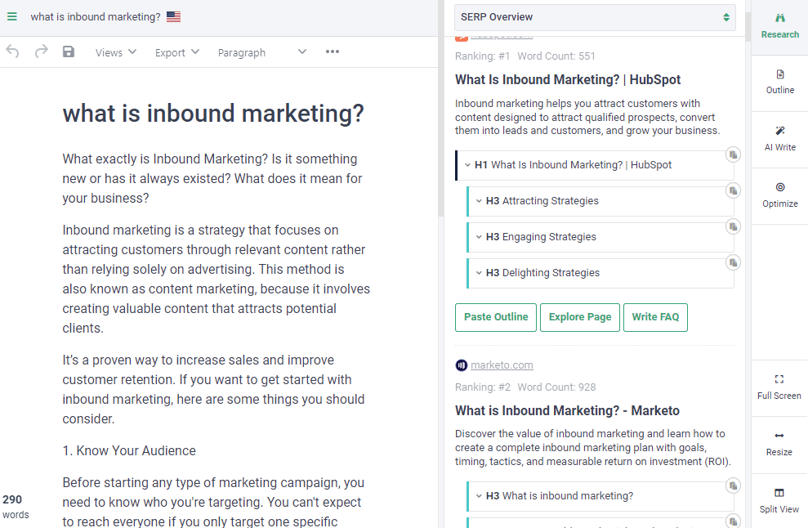This screenshot has width=808, height=528.
Task: Switch to the Research tab
Action: (x=779, y=25)
